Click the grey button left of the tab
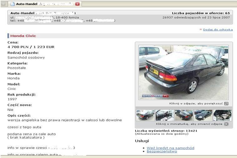237x158 pixels. coord(3,4)
